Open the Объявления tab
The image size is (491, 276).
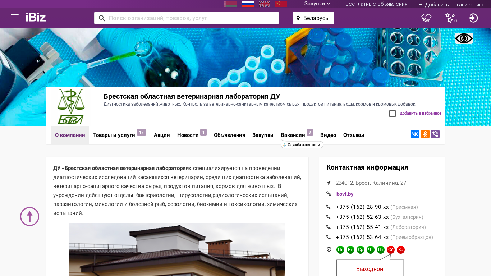(x=229, y=135)
